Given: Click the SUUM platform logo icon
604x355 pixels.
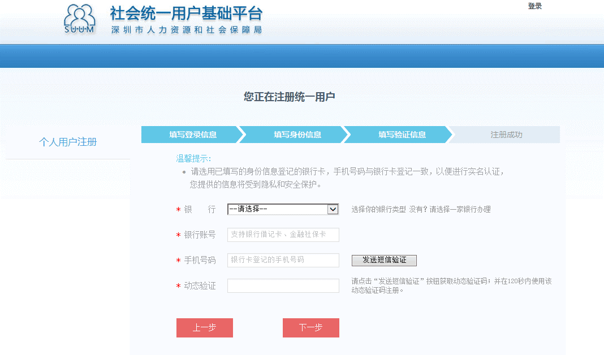Looking at the screenshot, I should [x=79, y=18].
